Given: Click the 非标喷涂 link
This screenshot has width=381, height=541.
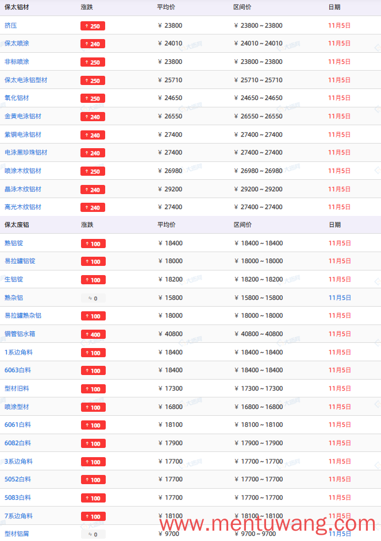Looking at the screenshot, I should point(17,62).
